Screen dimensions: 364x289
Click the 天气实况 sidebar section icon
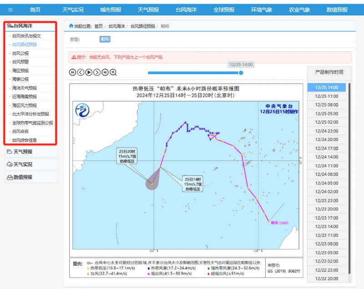click(10, 164)
